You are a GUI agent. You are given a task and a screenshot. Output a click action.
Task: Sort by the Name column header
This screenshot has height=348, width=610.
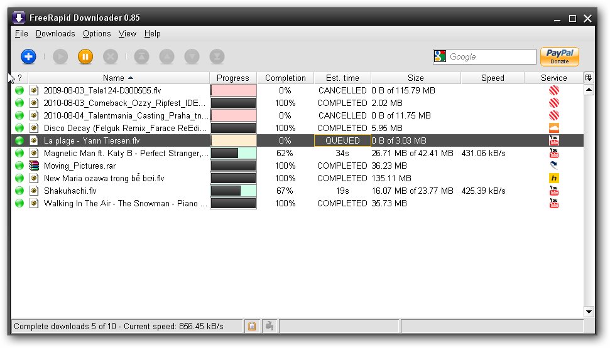pyautogui.click(x=119, y=78)
